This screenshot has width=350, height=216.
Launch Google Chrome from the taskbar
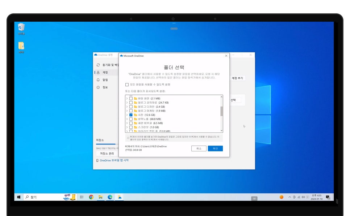[91, 197]
